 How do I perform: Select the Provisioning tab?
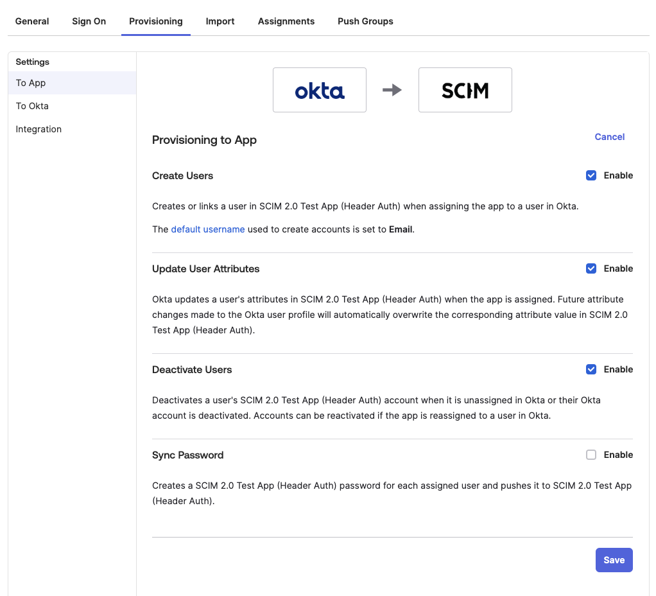click(155, 21)
